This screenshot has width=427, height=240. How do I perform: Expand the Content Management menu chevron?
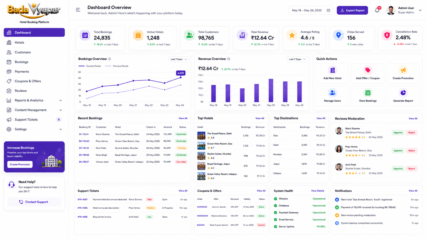point(61,110)
